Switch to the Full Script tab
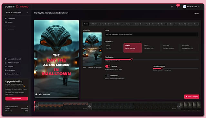Viewport: 206px width, 118px height. pos(94,24)
